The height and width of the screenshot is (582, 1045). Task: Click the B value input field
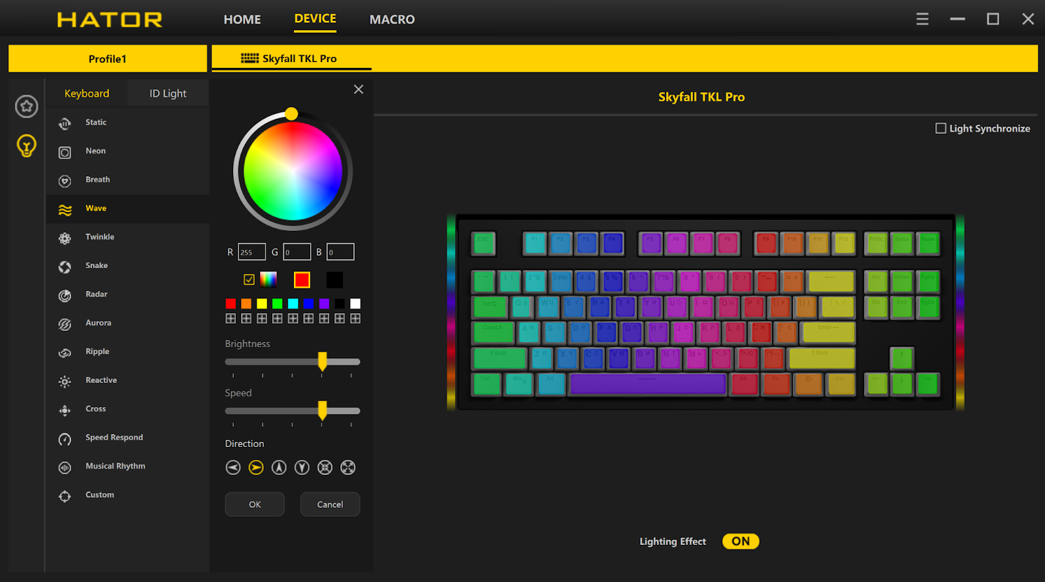pyautogui.click(x=340, y=252)
